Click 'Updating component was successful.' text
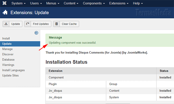This screenshot has height=104, width=174. [x=73, y=43]
